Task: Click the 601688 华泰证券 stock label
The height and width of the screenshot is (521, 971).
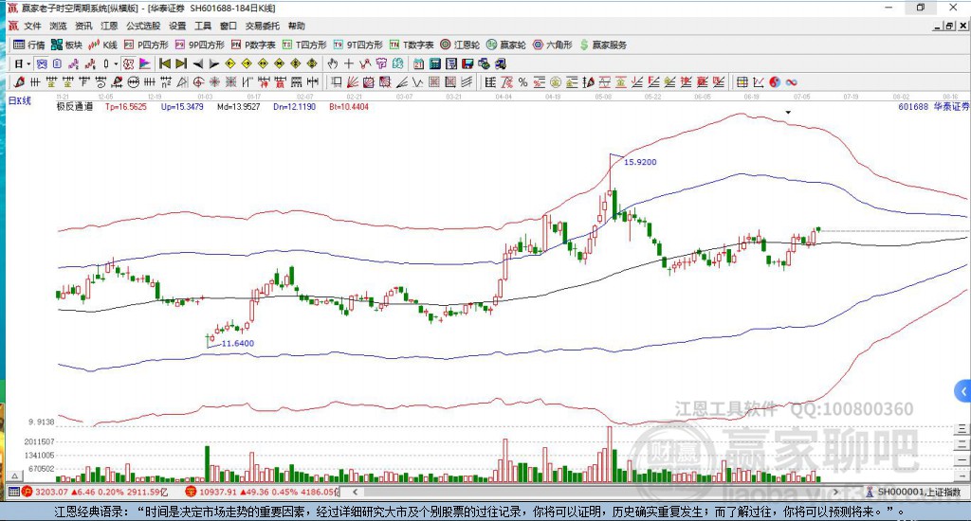Action: (x=934, y=106)
